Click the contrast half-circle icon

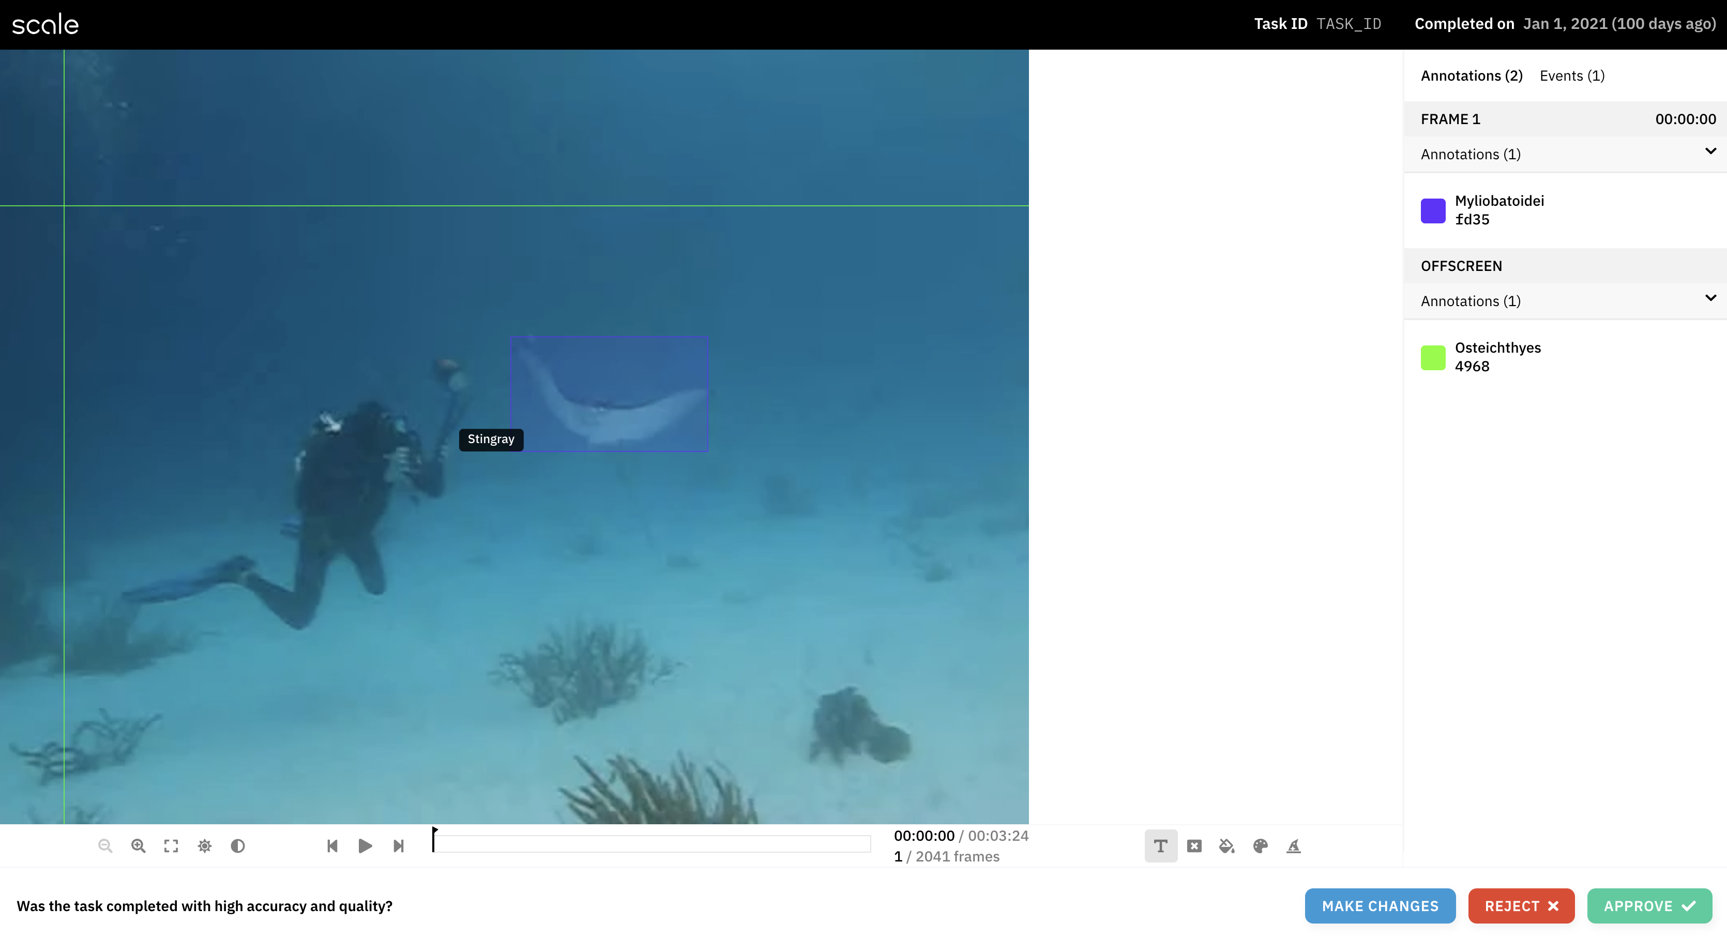[237, 845]
